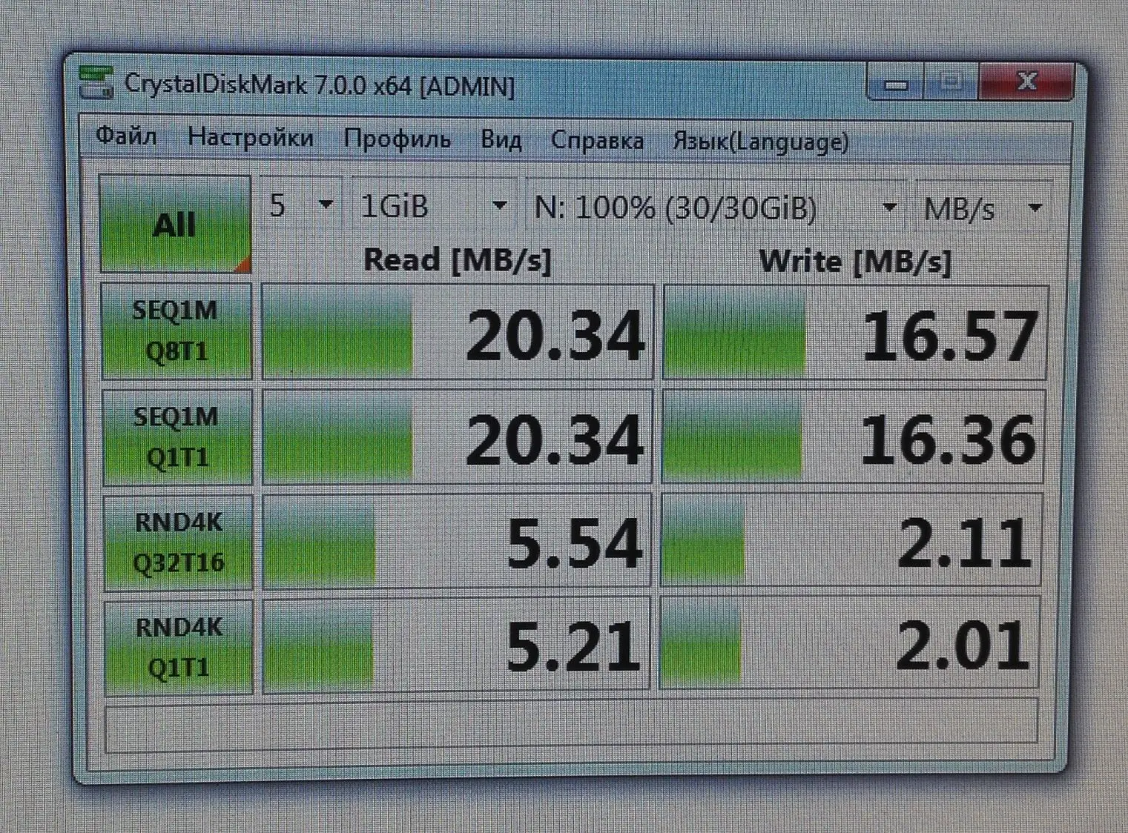Open the Язык(Language) menu
This screenshot has width=1128, height=833.
(x=761, y=142)
